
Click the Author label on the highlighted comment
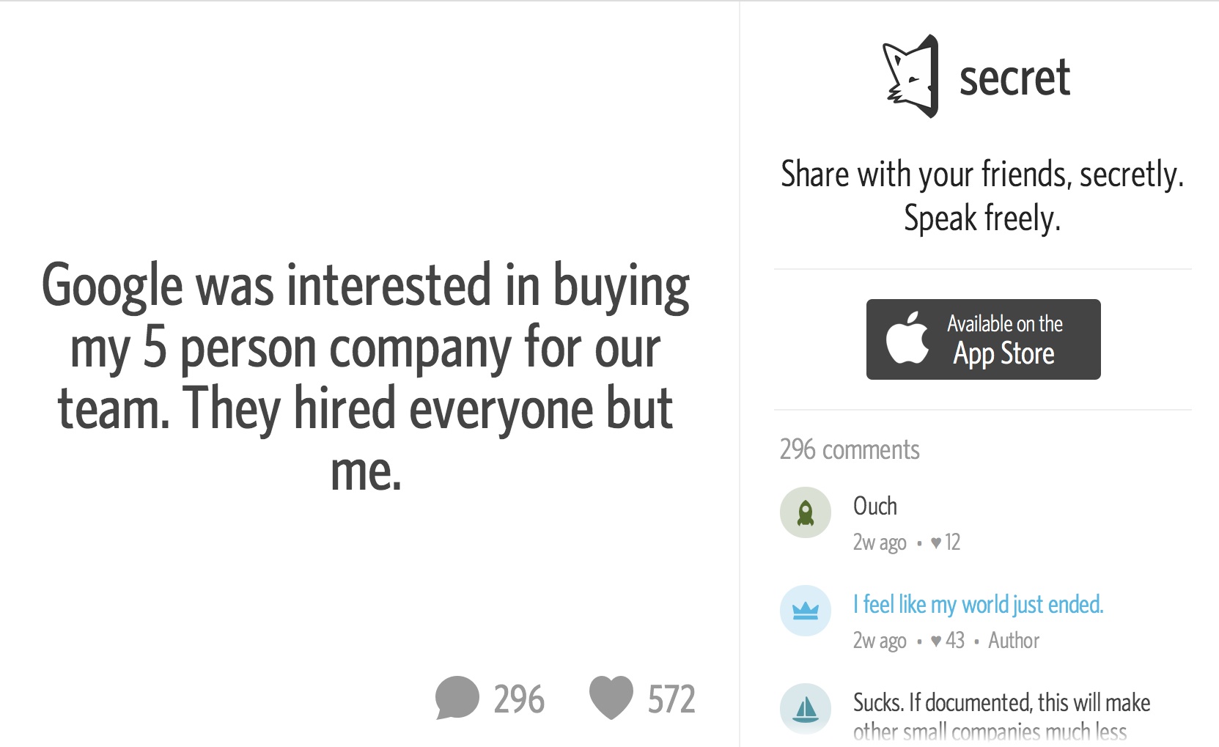pos(1013,640)
